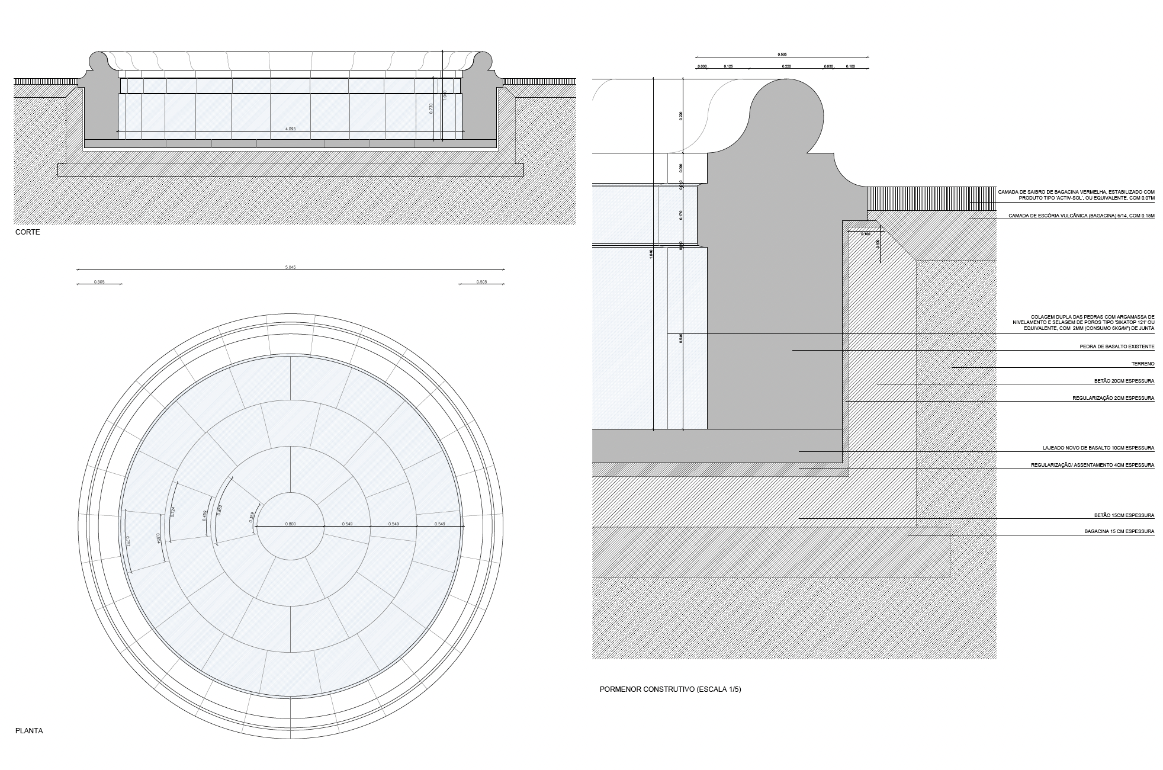Select the 0.125 dimension above the detail
Screen dimensions: 1163x770
pyautogui.click(x=728, y=66)
